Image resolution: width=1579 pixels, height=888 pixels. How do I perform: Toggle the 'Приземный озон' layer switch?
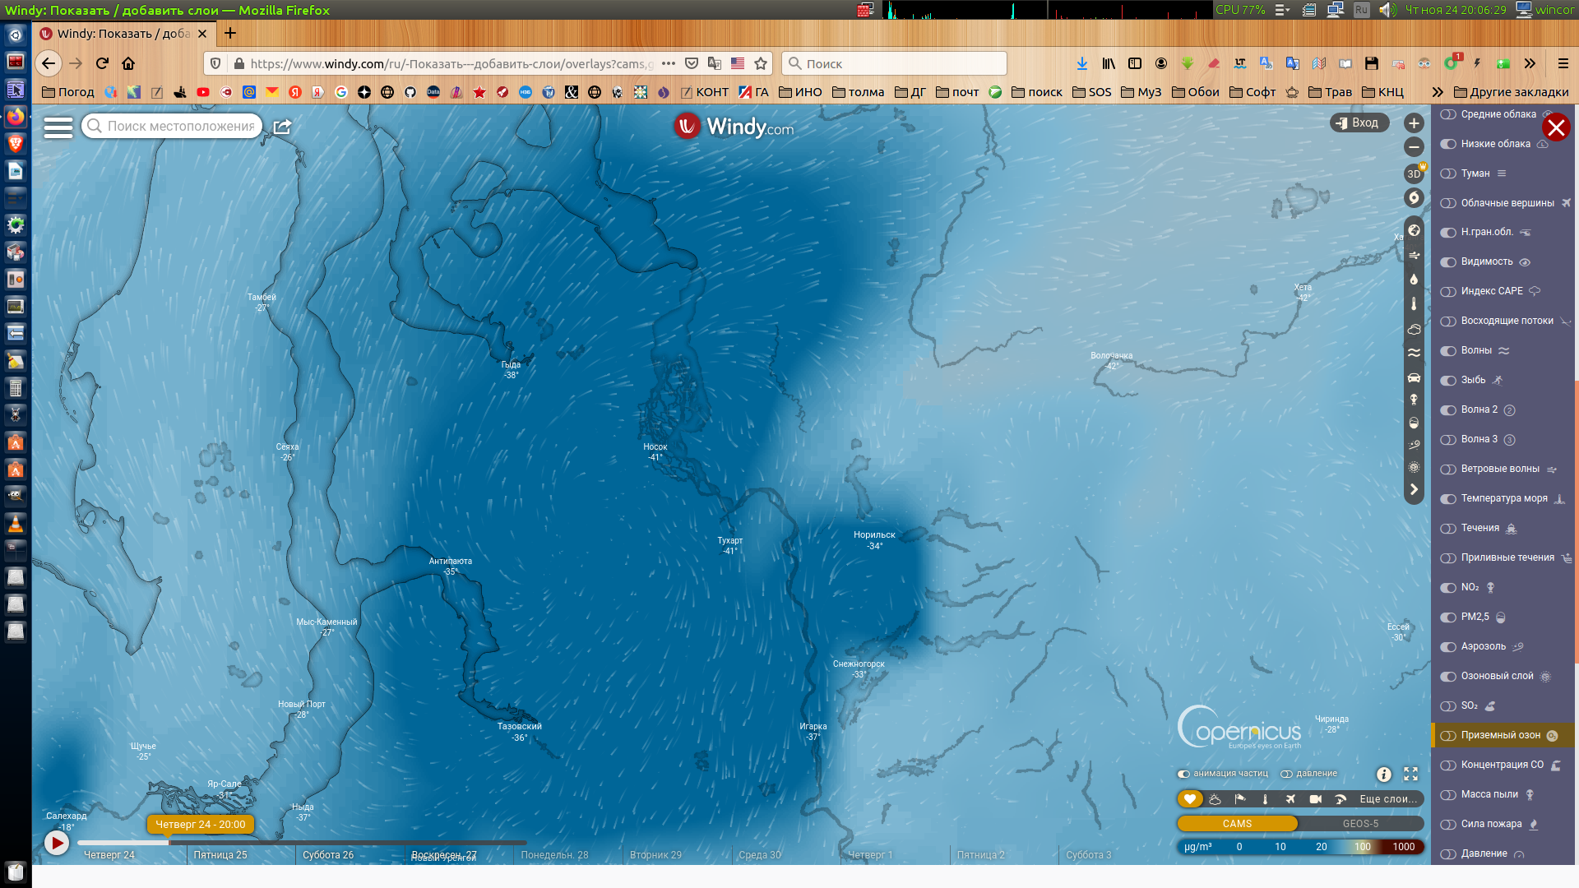pos(1448,736)
